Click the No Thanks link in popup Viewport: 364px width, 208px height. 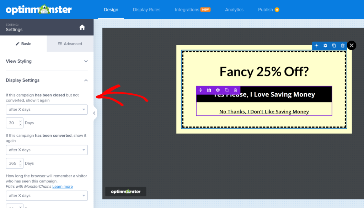click(x=264, y=111)
